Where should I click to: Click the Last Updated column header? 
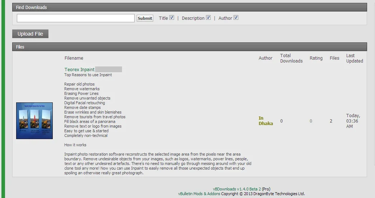tap(355, 58)
